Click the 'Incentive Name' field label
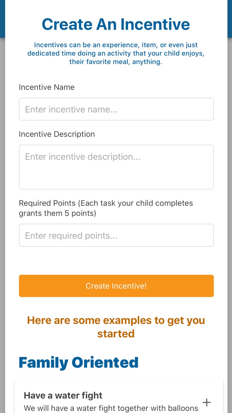This screenshot has width=232, height=413. tap(47, 87)
